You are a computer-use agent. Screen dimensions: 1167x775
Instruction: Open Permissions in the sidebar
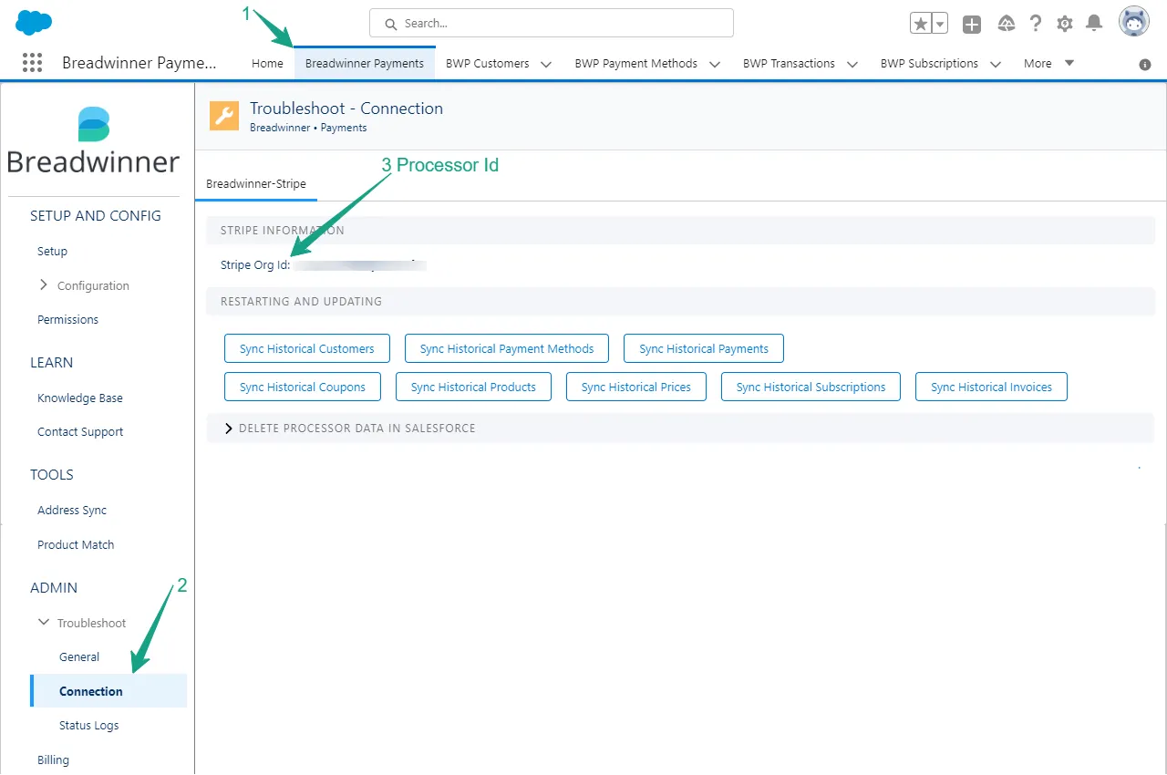point(67,319)
